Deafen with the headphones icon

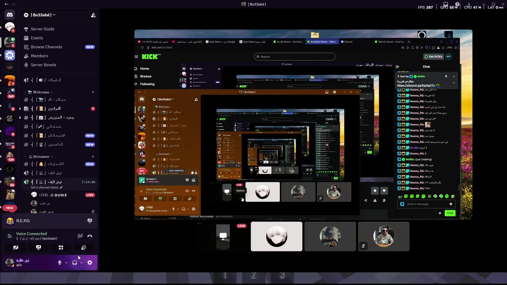tap(74, 262)
